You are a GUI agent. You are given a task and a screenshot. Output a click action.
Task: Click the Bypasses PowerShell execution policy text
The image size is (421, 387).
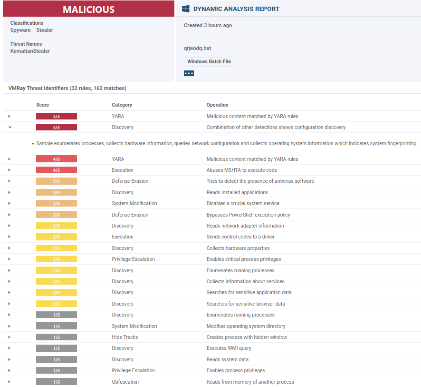click(x=249, y=215)
